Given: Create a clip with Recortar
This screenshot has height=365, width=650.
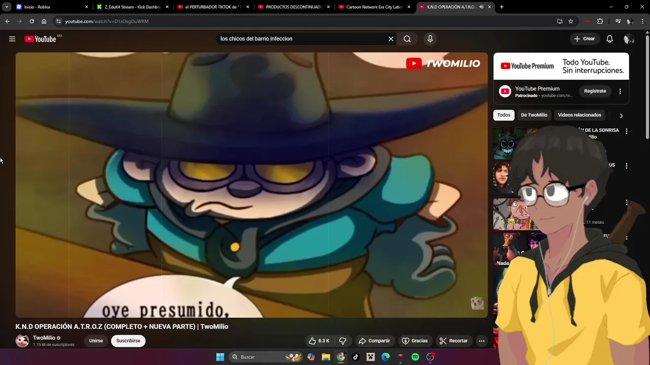Looking at the screenshot, I should [x=453, y=341].
